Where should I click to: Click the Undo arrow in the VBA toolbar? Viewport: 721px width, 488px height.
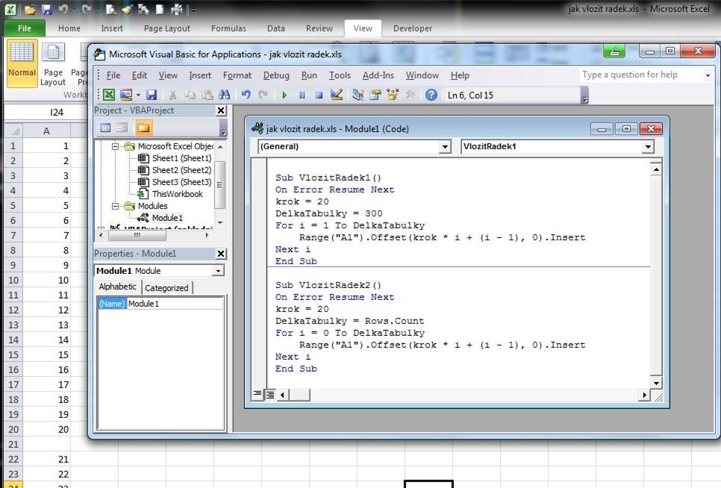[x=246, y=95]
